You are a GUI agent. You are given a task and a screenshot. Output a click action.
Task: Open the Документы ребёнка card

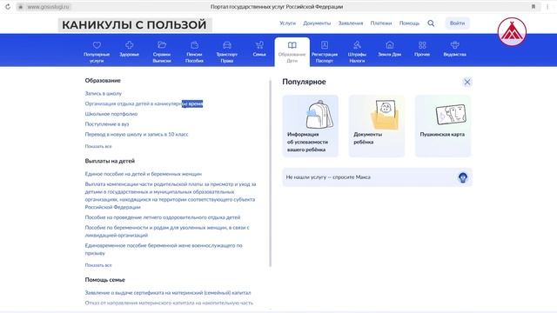(377, 126)
